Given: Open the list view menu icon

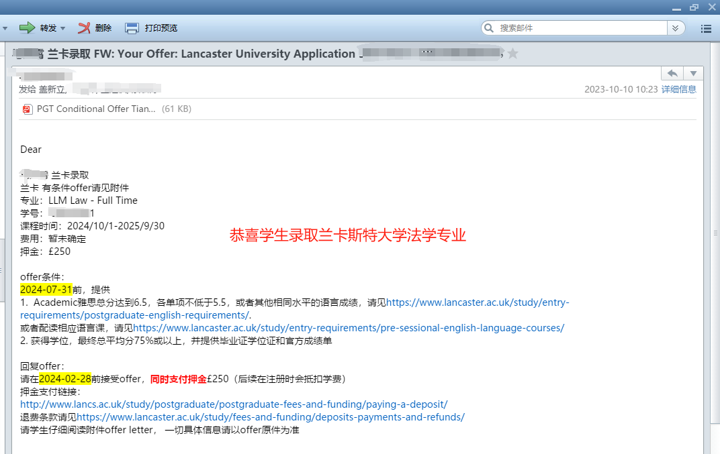Looking at the screenshot, I should (706, 28).
